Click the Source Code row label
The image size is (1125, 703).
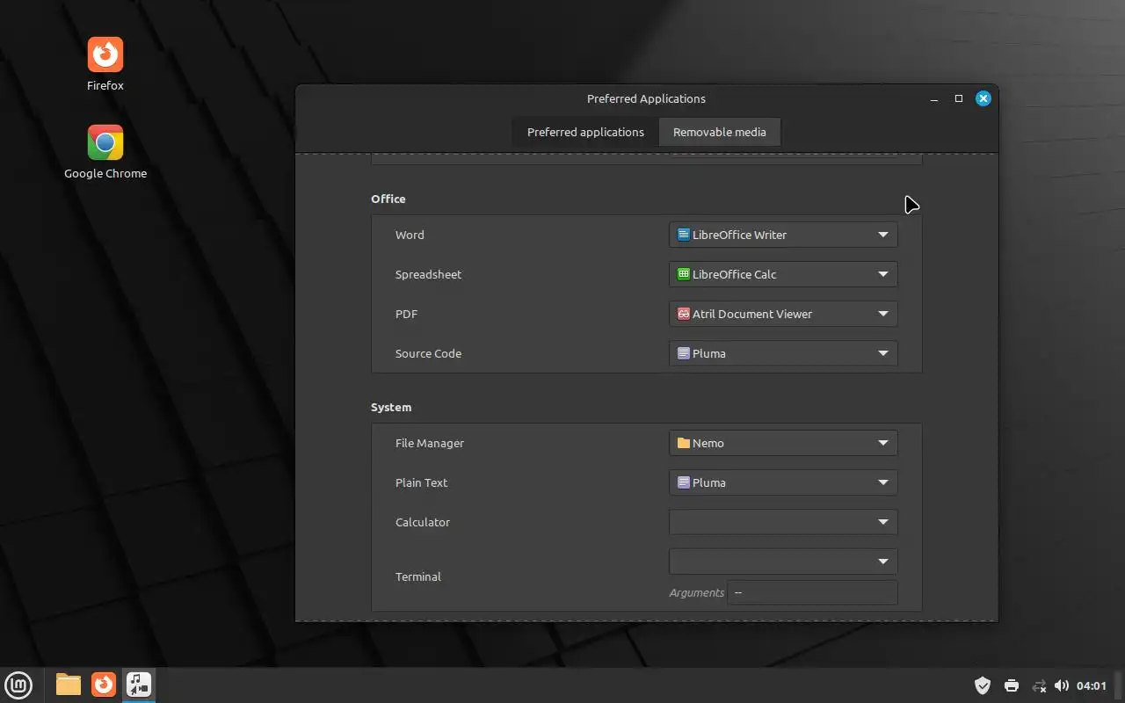[x=428, y=353]
